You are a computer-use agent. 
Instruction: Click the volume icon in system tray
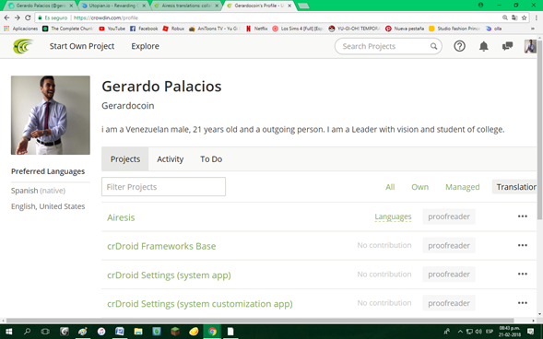click(479, 332)
